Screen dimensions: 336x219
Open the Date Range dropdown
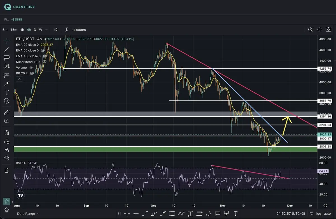(x=28, y=214)
